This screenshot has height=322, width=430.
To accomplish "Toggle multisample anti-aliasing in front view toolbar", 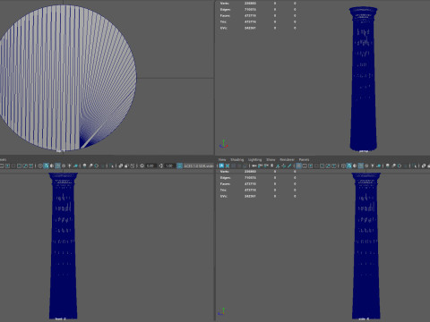I will pos(96,165).
